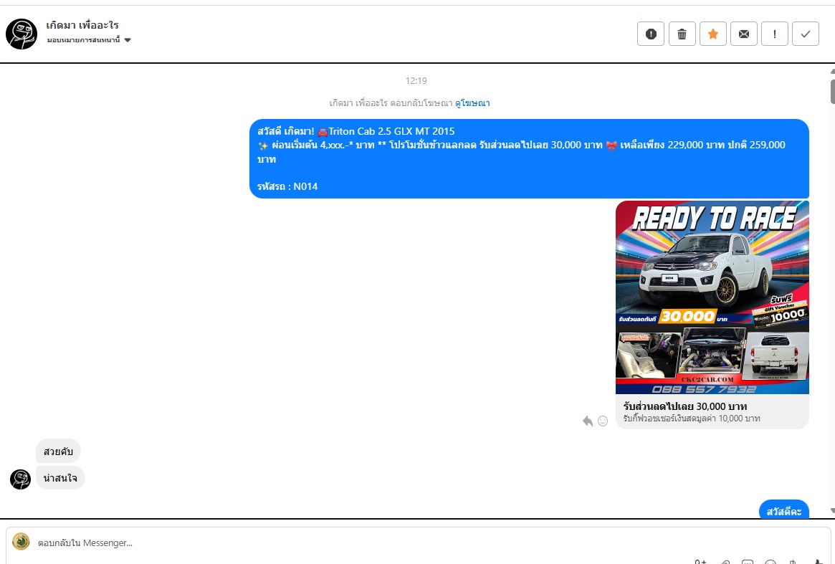Star this conversation as follow-up
The height and width of the screenshot is (564, 835).
713,34
